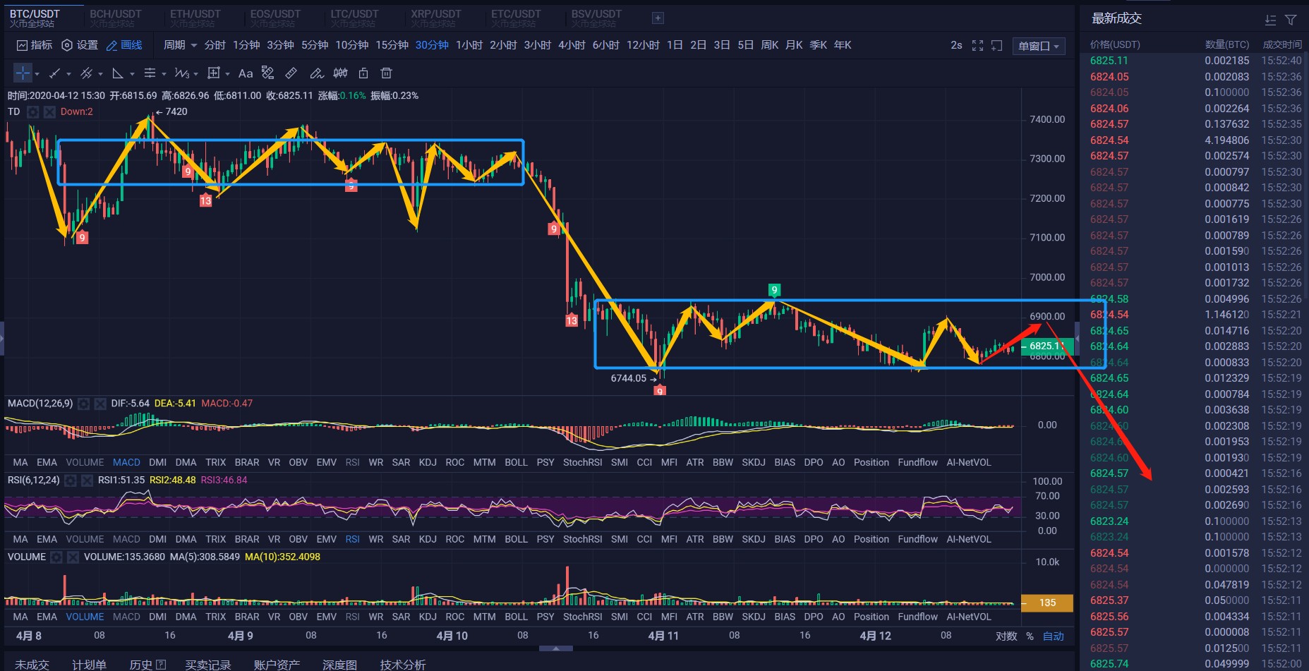Viewport: 1309px width, 671px height.
Task: Select the 1小时 timeframe button
Action: tap(469, 44)
